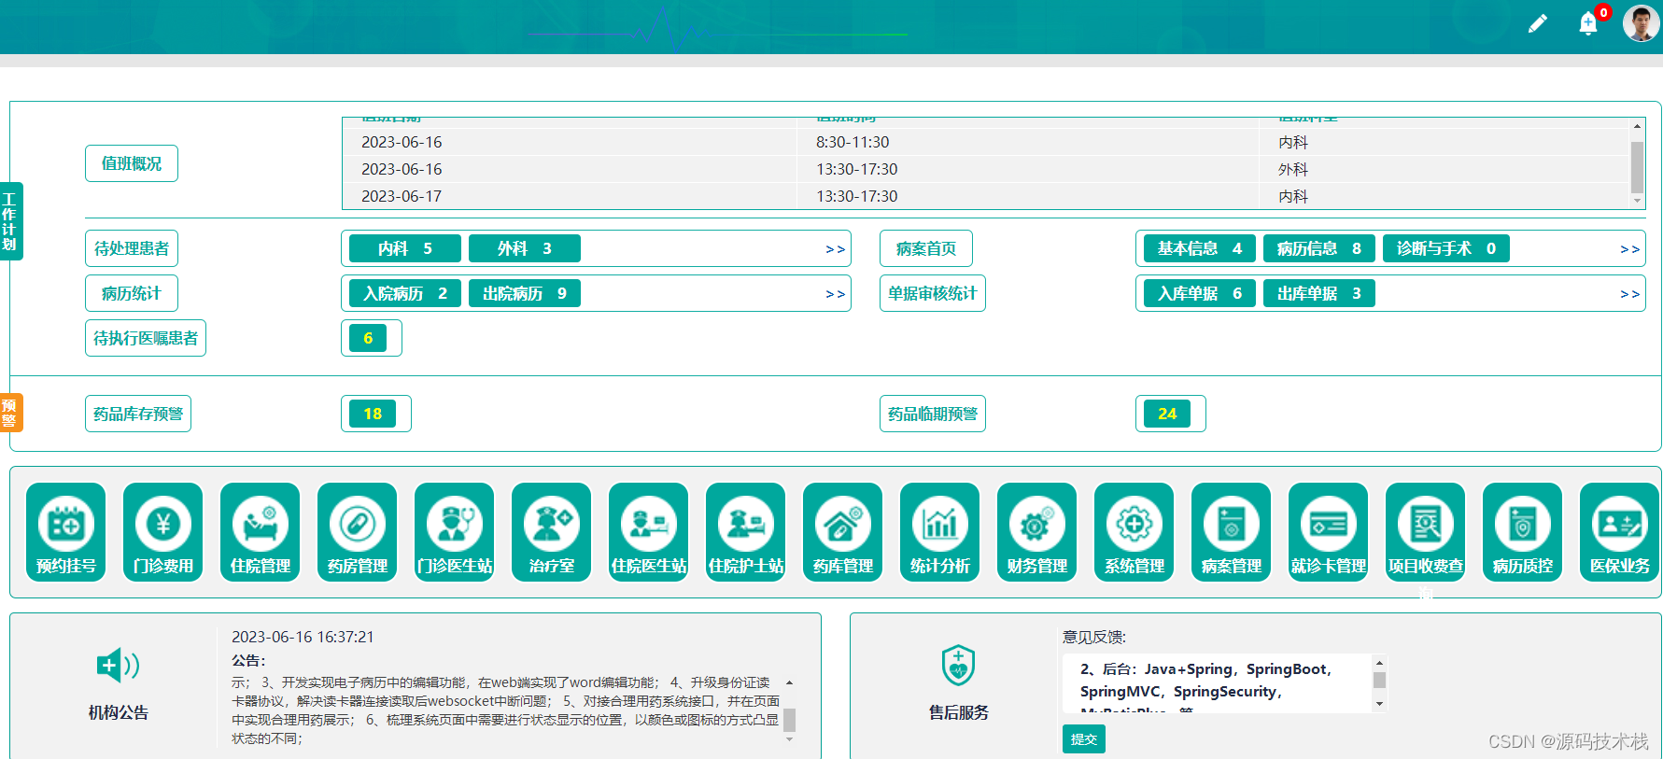Click the 药品临期预警 button
This screenshot has height=759, width=1663.
[933, 414]
